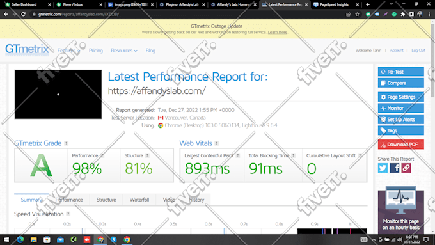Switch to Seller Dashboard browser tab

[x=27, y=4]
